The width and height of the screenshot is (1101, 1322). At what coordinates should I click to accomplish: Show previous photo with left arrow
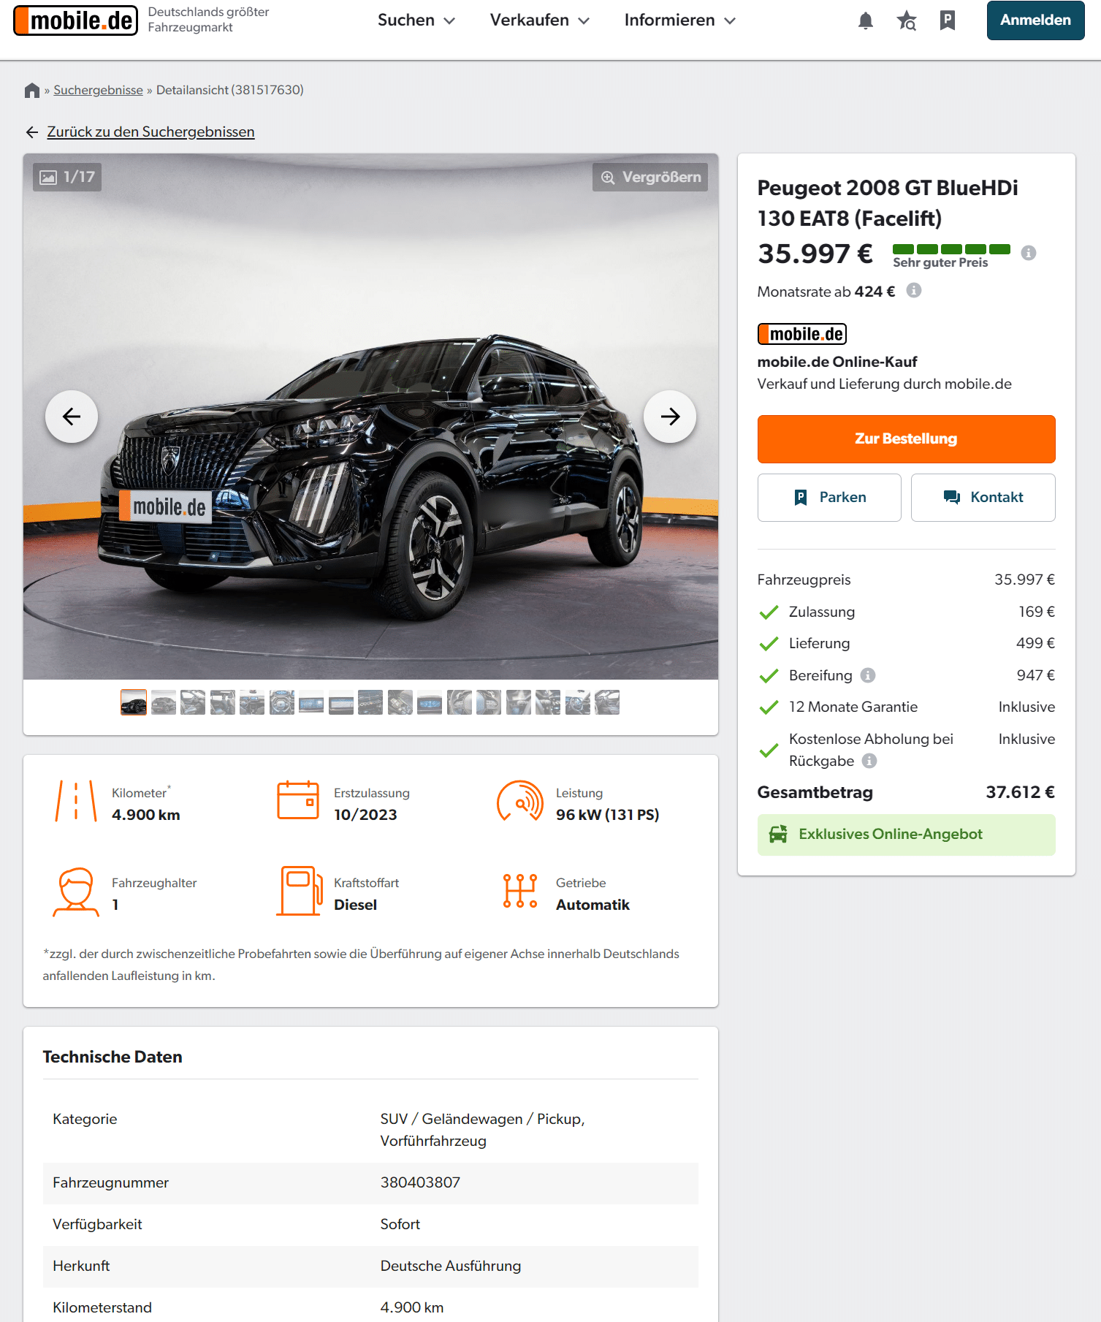tap(72, 417)
